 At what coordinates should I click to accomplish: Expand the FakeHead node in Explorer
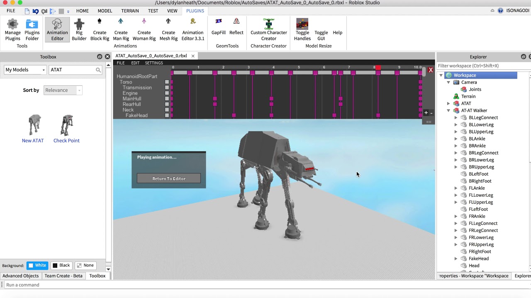click(x=456, y=259)
